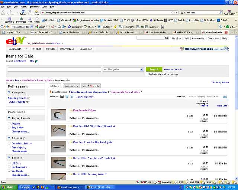Switch to list view icon
The height and width of the screenshot is (190, 238).
(62, 96)
